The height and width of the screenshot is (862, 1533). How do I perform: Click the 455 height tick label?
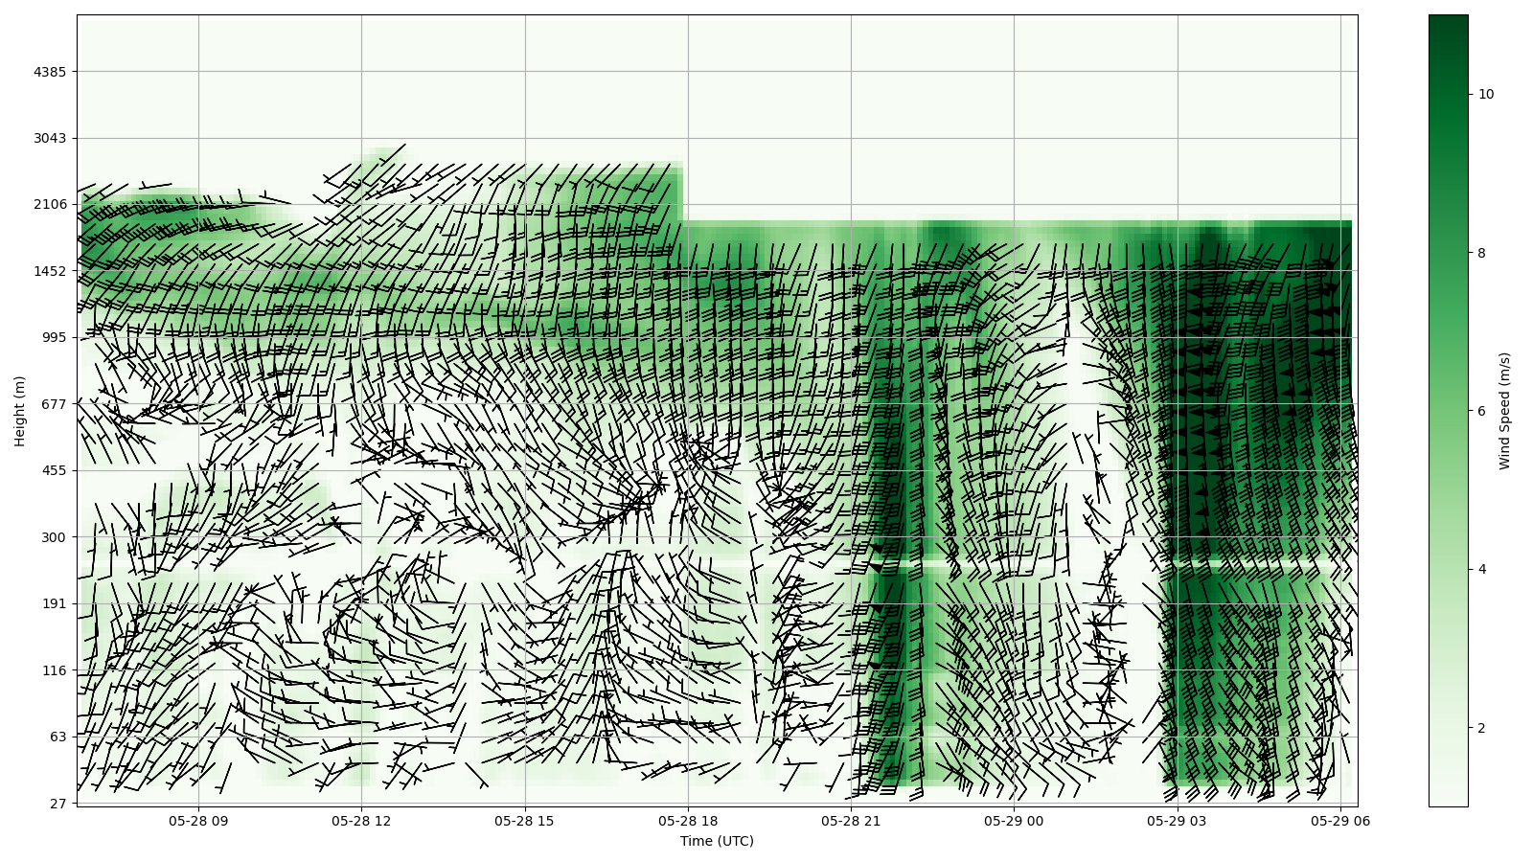(x=54, y=470)
